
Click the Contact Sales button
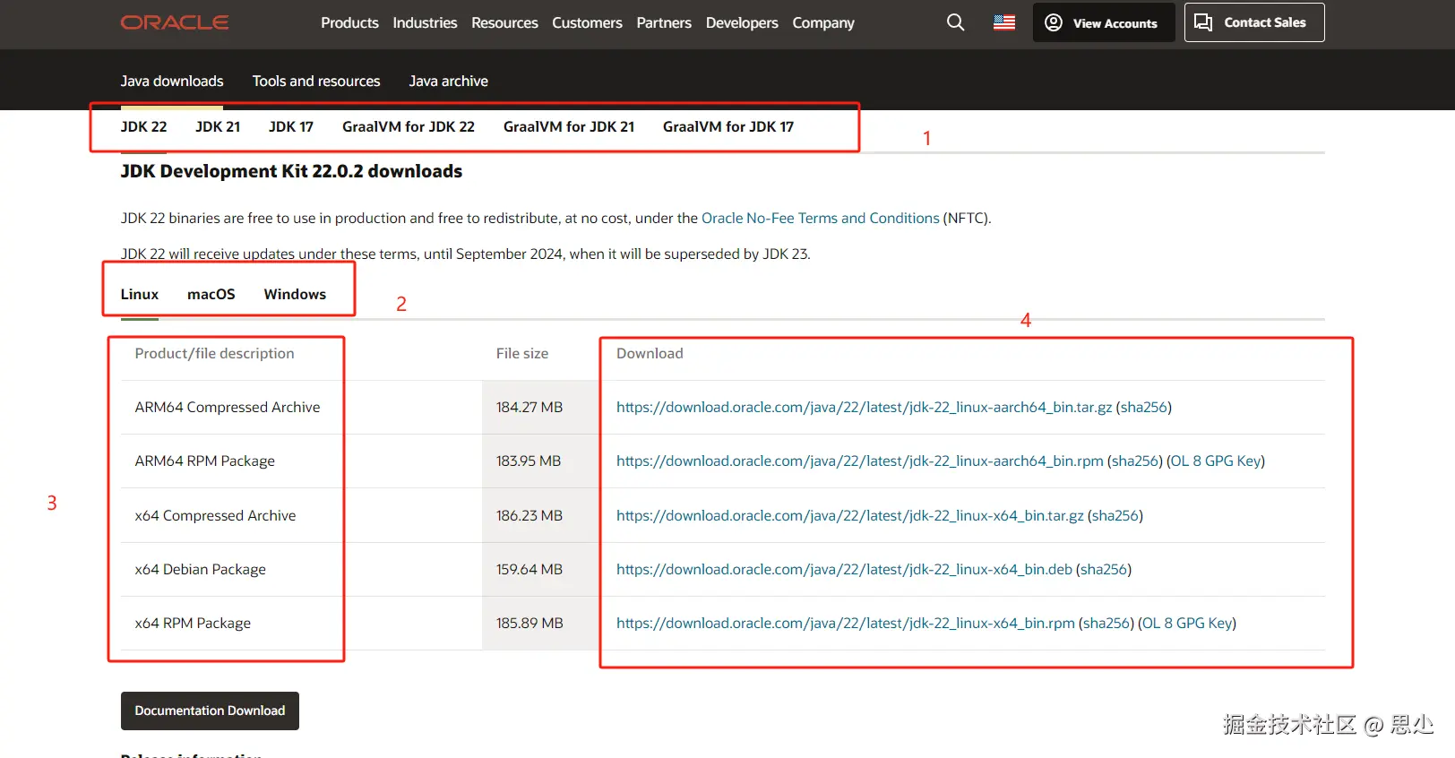pos(1254,22)
